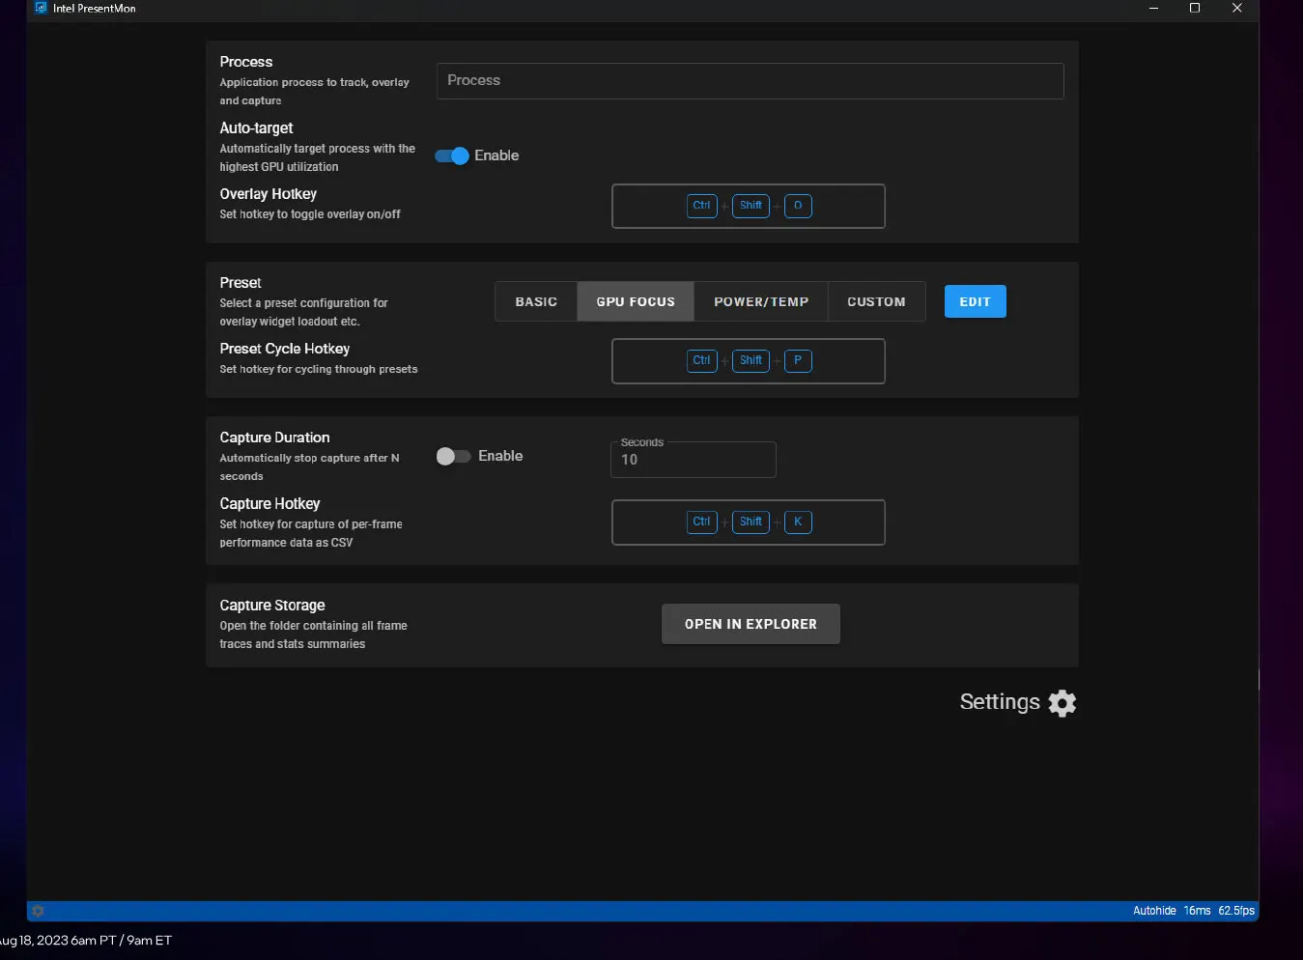Select the GPU FOCUS preset
Viewport: 1303px width, 960px height.
[636, 301]
